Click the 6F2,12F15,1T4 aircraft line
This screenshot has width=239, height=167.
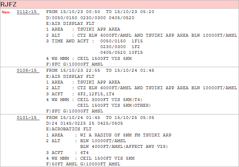click(96, 94)
